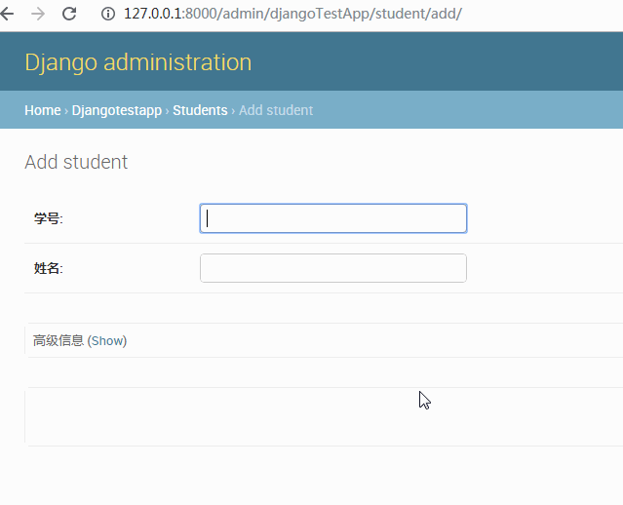Open Students breadcrumb

[200, 110]
